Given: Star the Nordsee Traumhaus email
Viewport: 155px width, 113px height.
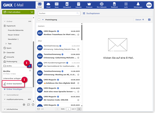Looking at the screenshot, I should tap(78, 35).
